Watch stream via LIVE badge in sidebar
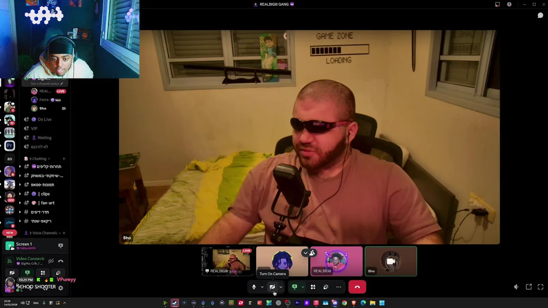The width and height of the screenshot is (548, 308). (x=61, y=91)
